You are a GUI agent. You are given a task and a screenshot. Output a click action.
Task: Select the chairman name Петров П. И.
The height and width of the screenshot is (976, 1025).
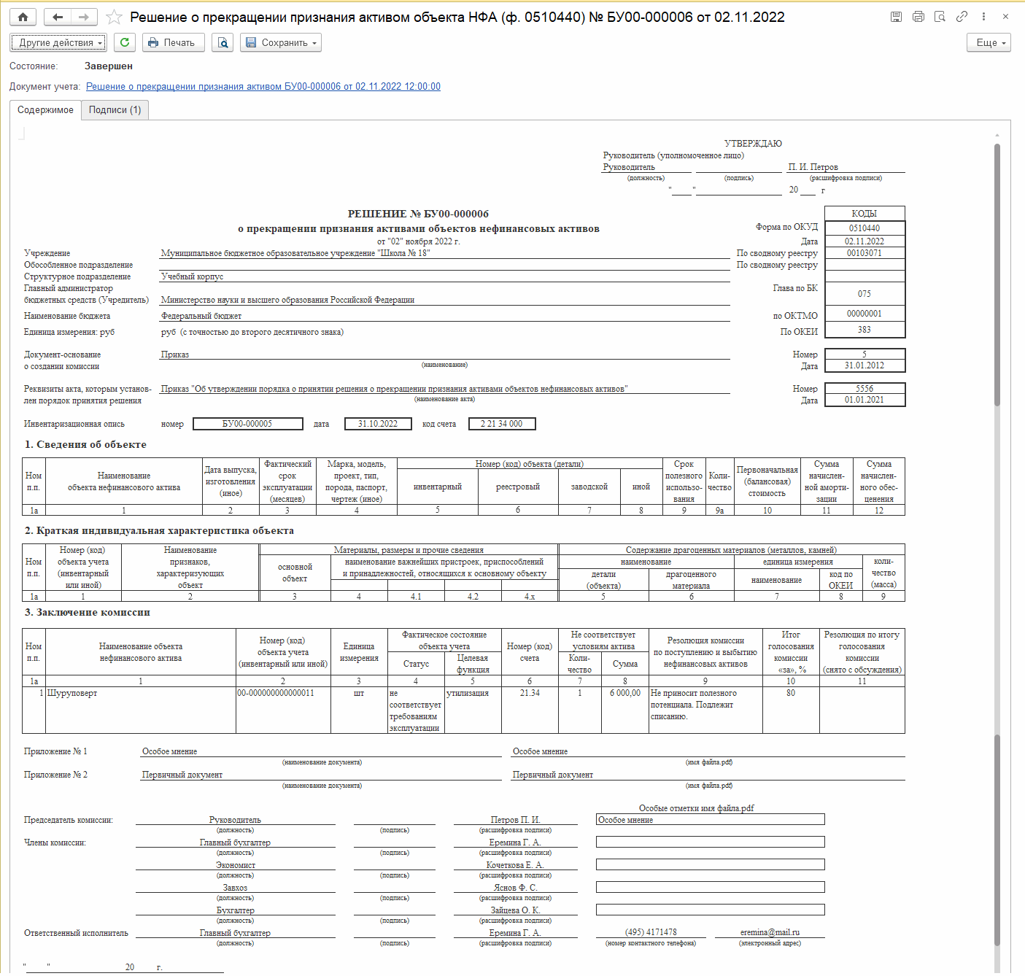[x=515, y=820]
